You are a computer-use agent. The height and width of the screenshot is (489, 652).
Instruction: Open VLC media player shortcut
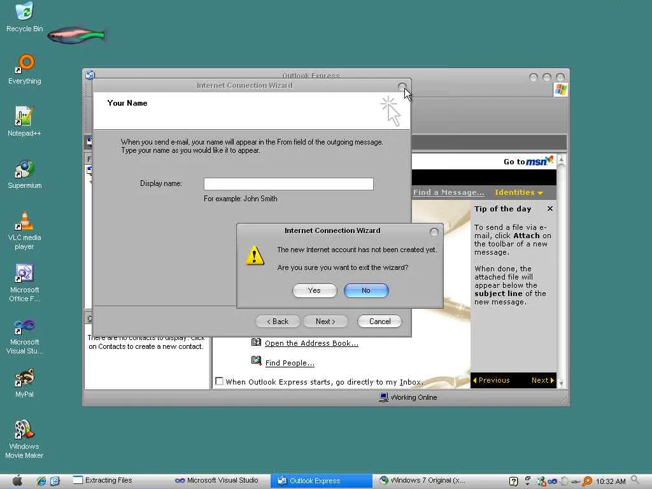[24, 230]
